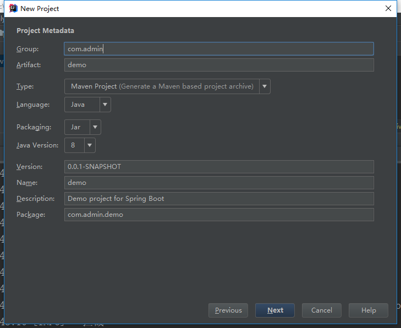
Task: Click the New Project title text
Action: pyautogui.click(x=40, y=9)
